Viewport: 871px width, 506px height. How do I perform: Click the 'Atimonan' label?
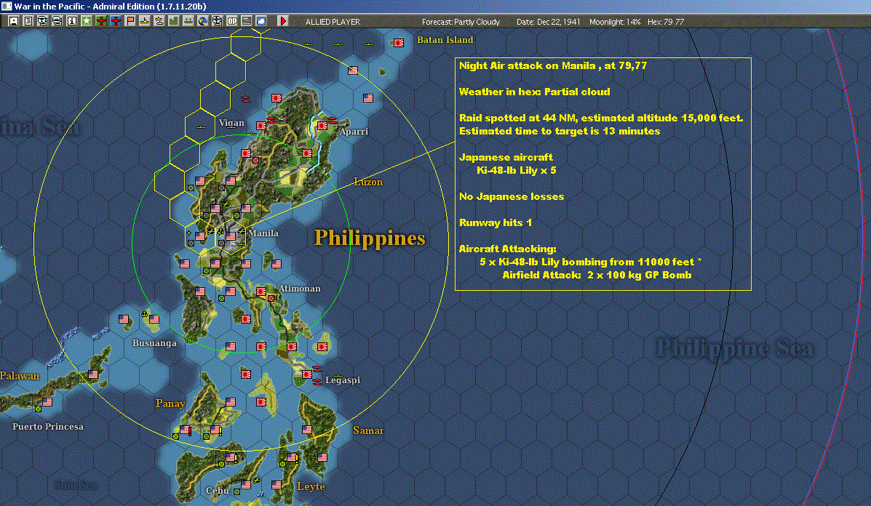[x=299, y=289]
